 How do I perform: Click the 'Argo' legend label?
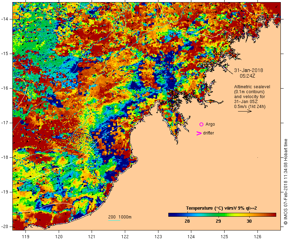[x=210, y=124]
